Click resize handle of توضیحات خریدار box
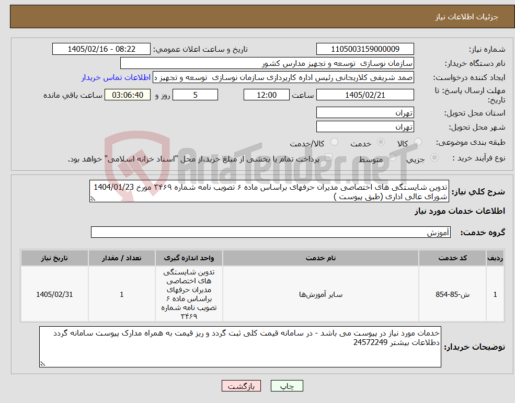Viewport: 515px width, 403px height. (x=43, y=364)
